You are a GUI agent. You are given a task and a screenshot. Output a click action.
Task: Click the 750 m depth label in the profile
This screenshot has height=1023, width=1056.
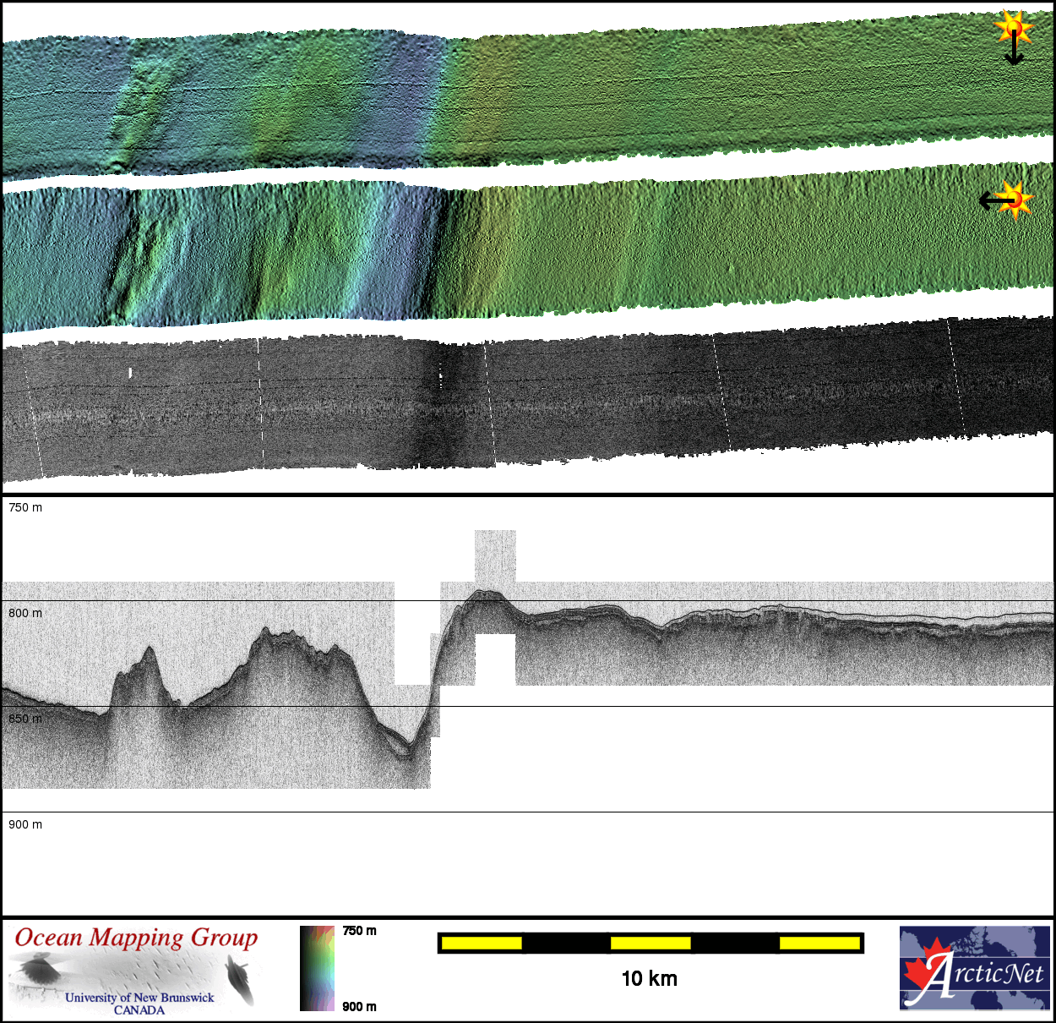coord(25,507)
